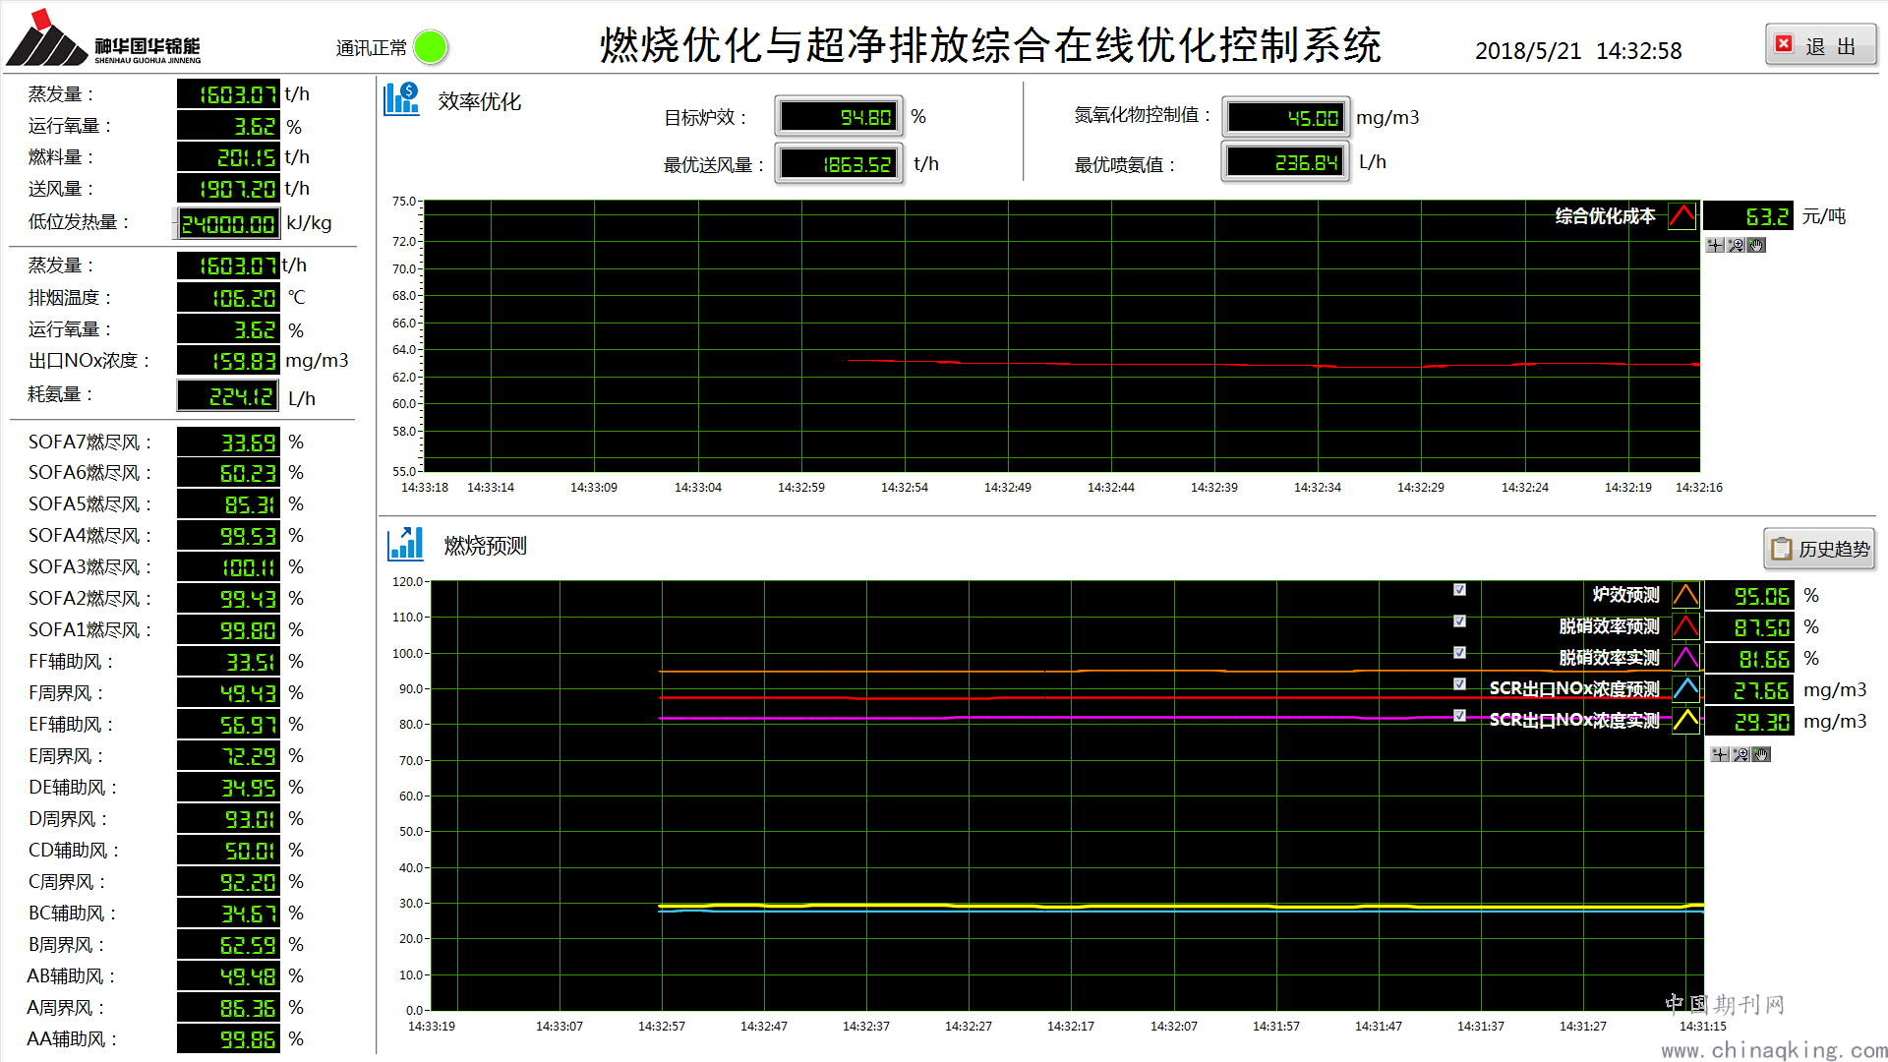Select the zoom tool under 综合优化成本 legend
1888x1062 pixels.
1737,245
